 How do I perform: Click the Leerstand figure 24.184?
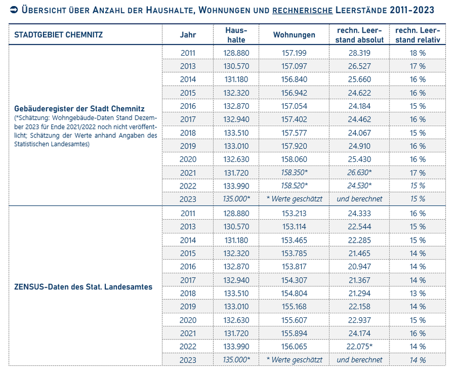coord(359,106)
